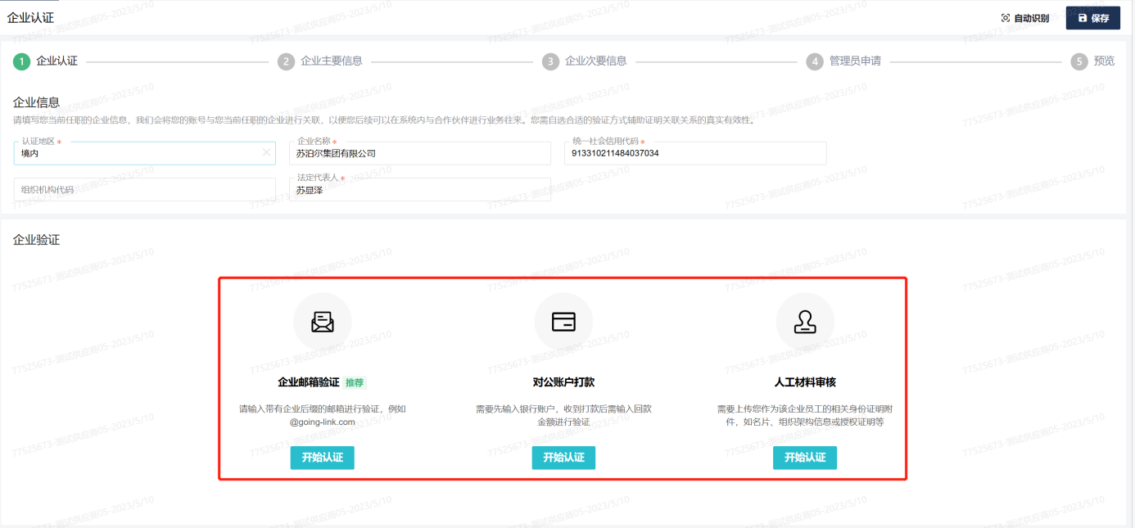Select step 1 企业认证
The width and height of the screenshot is (1135, 528).
pos(47,61)
